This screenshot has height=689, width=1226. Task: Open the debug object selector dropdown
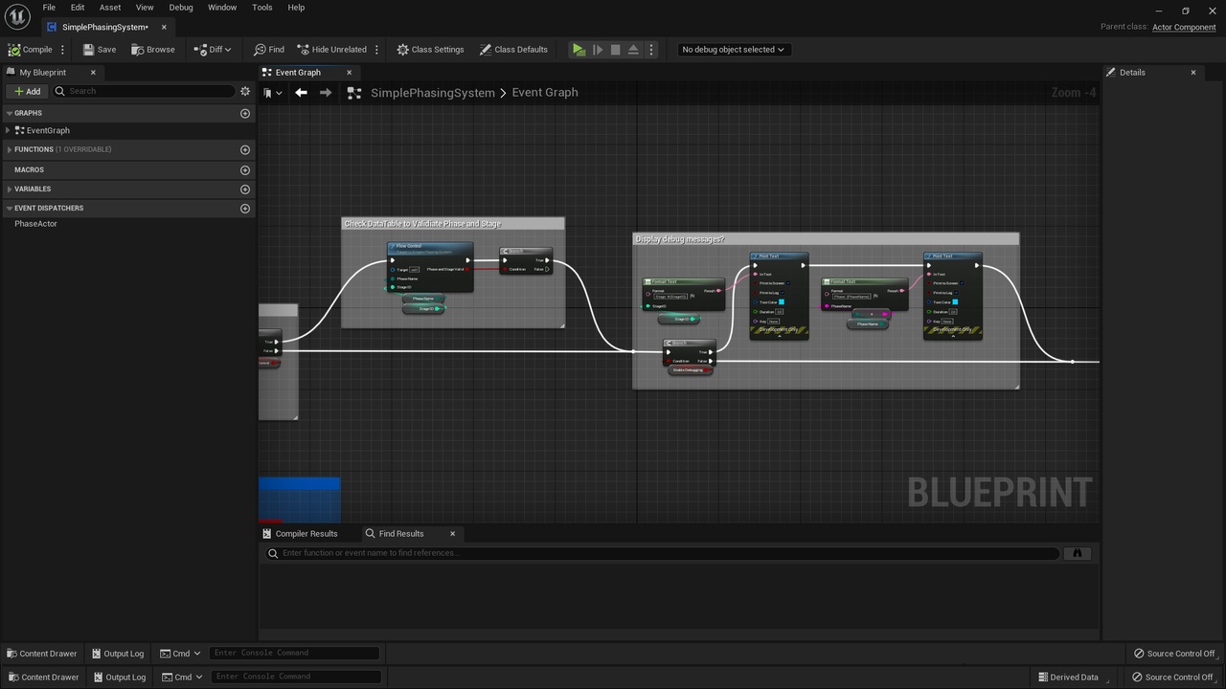tap(733, 50)
